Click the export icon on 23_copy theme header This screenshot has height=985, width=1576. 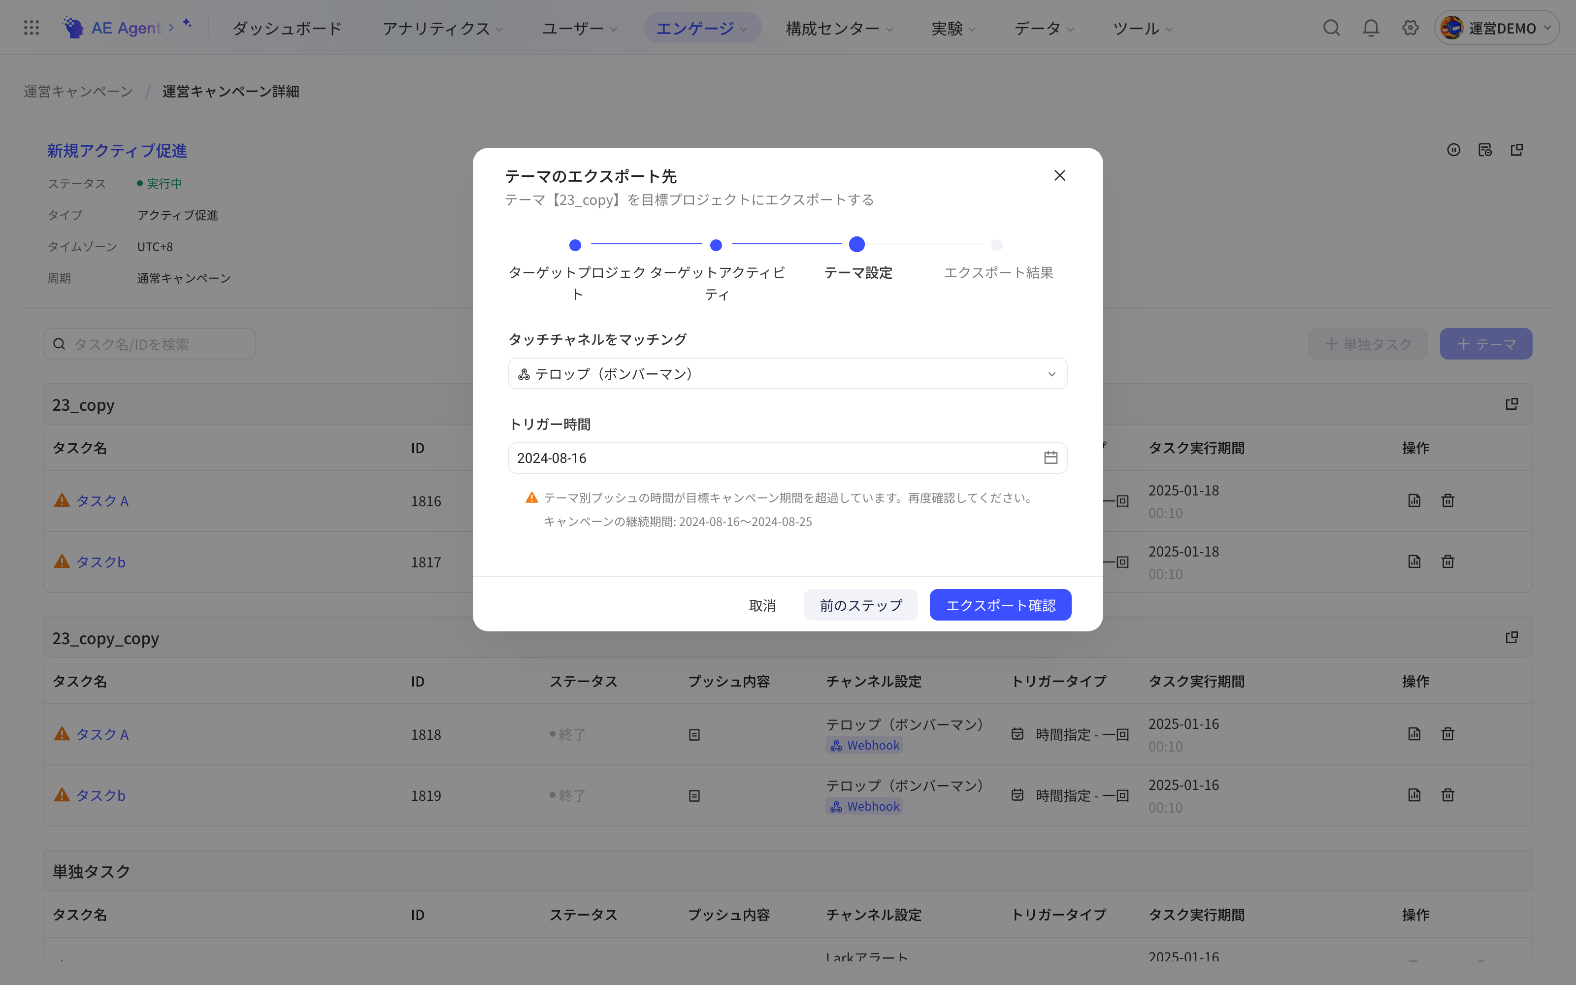1511,404
